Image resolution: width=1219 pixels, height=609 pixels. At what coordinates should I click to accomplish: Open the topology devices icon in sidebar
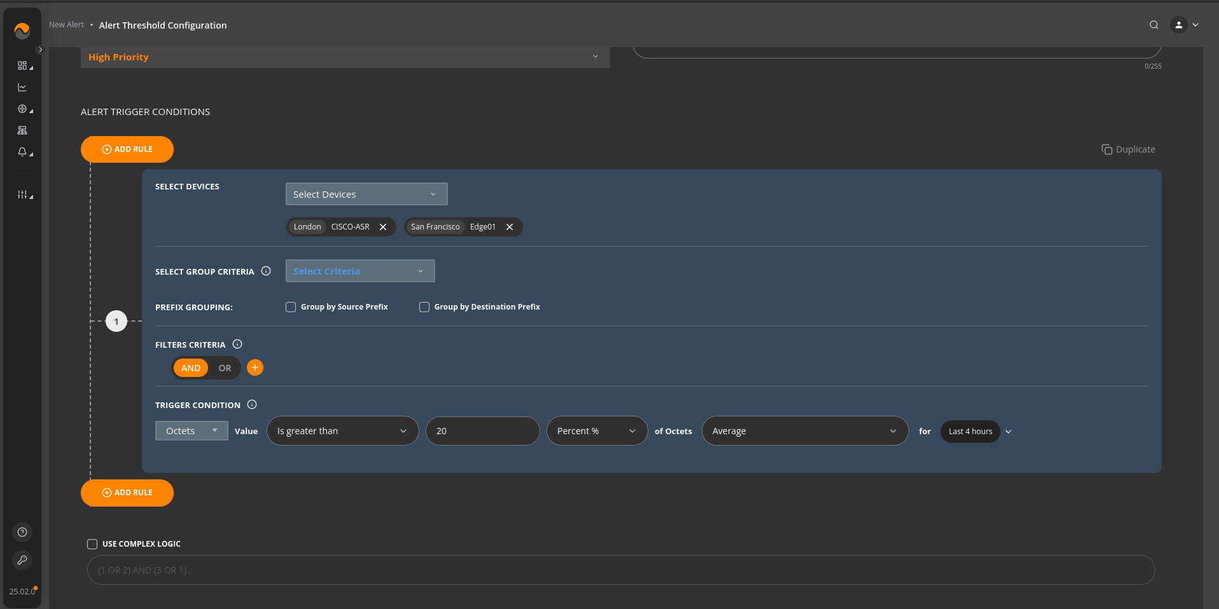[x=22, y=130]
